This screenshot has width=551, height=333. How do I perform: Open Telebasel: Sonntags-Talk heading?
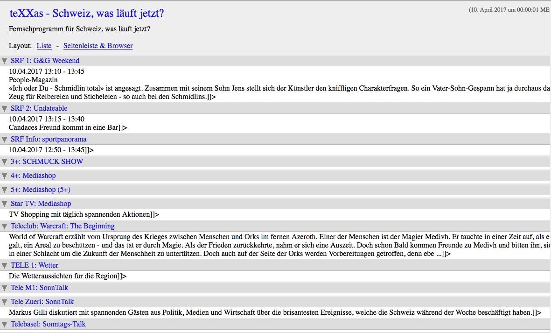click(x=48, y=324)
